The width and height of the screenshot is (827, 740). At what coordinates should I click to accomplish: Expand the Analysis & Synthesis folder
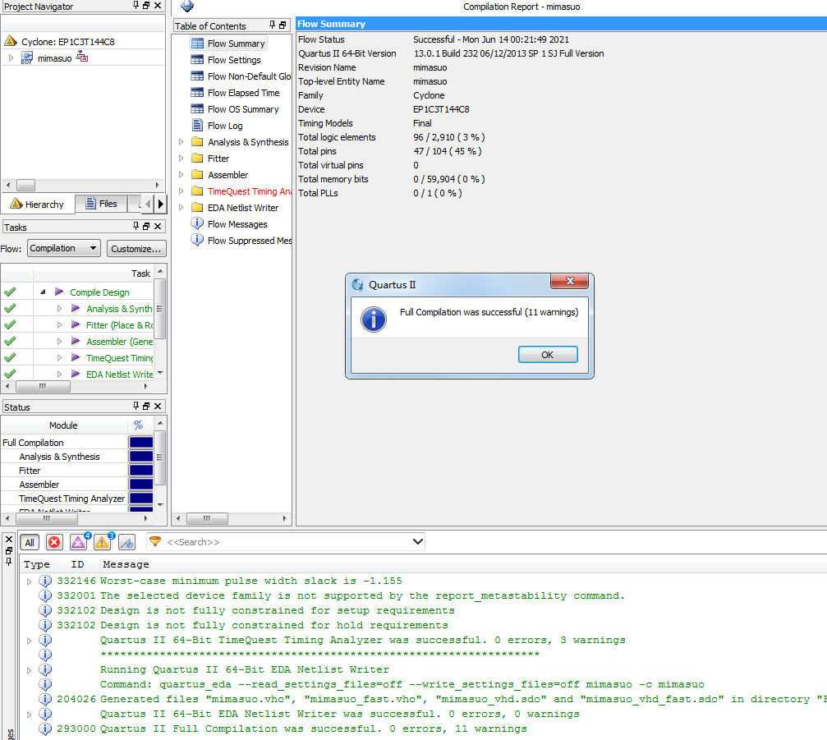181,142
